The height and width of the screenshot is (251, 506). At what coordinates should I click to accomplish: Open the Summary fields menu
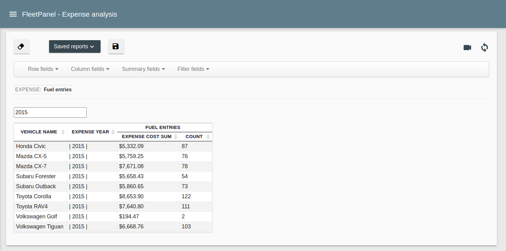coord(143,69)
